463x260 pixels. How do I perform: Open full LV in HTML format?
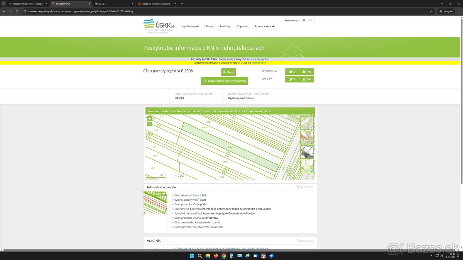click(x=307, y=79)
